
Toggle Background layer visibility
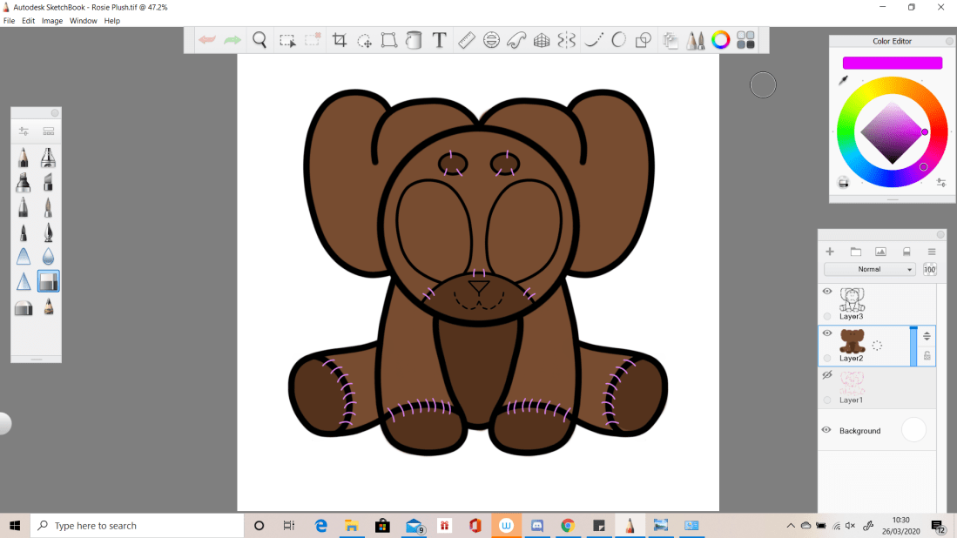click(x=827, y=430)
